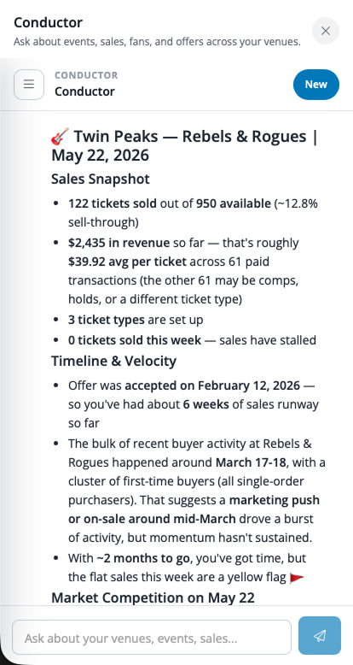Click the Conductor panel title
Viewport: 353px width, 665px height.
point(49,22)
